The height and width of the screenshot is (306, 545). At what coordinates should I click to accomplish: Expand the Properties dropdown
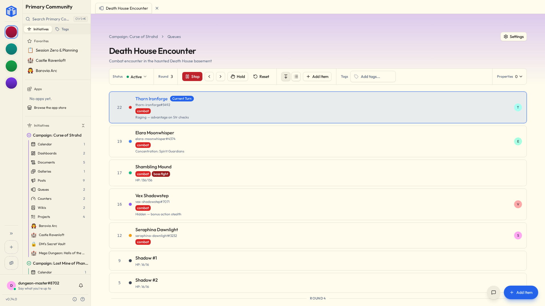(510, 76)
